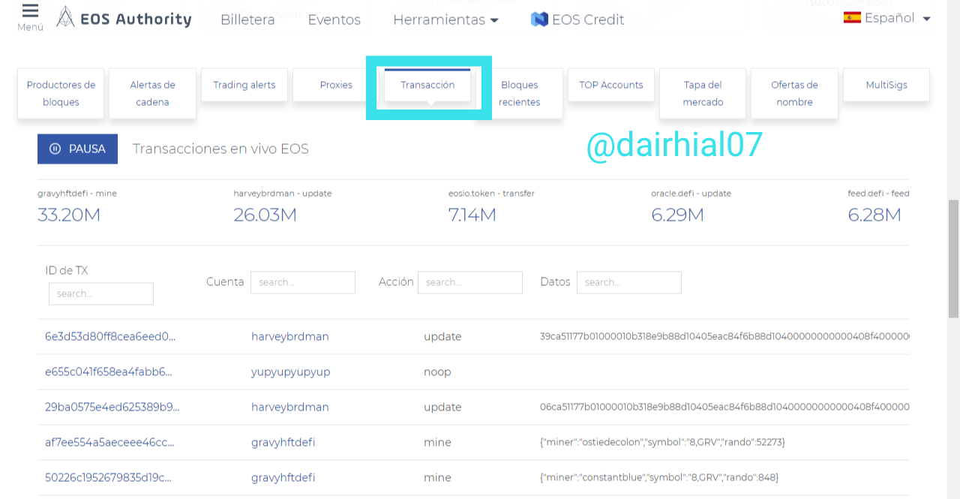Click the Spanish flag icon
This screenshot has width=960, height=499.
(852, 18)
